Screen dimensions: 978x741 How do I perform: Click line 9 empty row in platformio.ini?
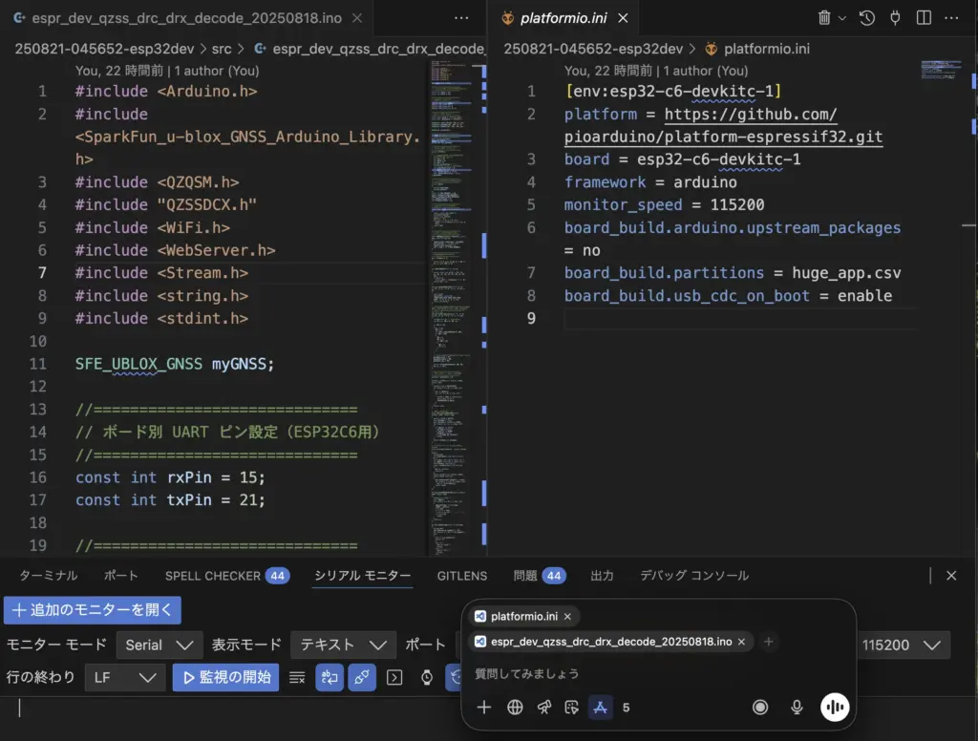[x=740, y=318]
